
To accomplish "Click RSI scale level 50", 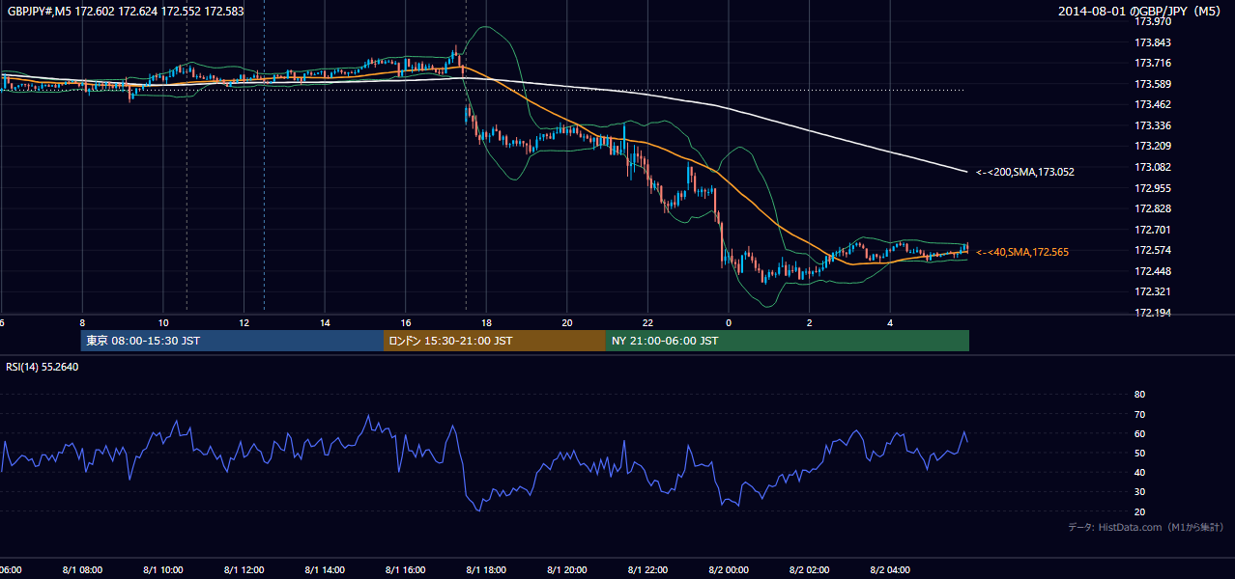I will coord(1139,453).
